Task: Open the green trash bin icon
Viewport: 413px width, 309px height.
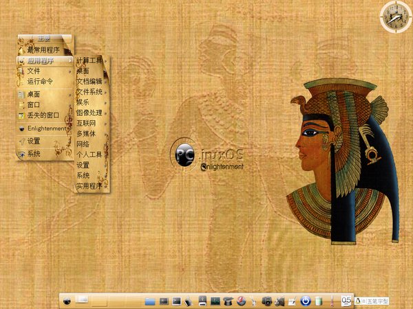Action: point(319,301)
